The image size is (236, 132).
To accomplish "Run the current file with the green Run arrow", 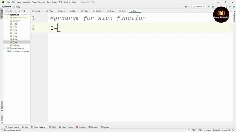I will (209, 7).
